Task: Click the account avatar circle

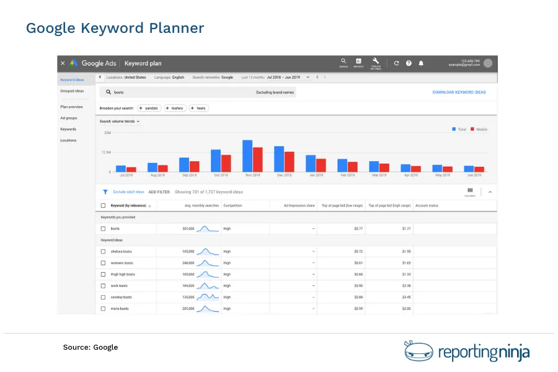Action: 489,63
